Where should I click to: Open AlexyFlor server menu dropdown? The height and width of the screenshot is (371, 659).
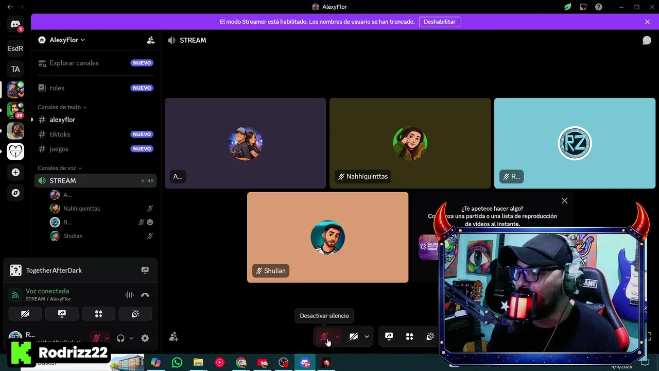click(x=67, y=40)
